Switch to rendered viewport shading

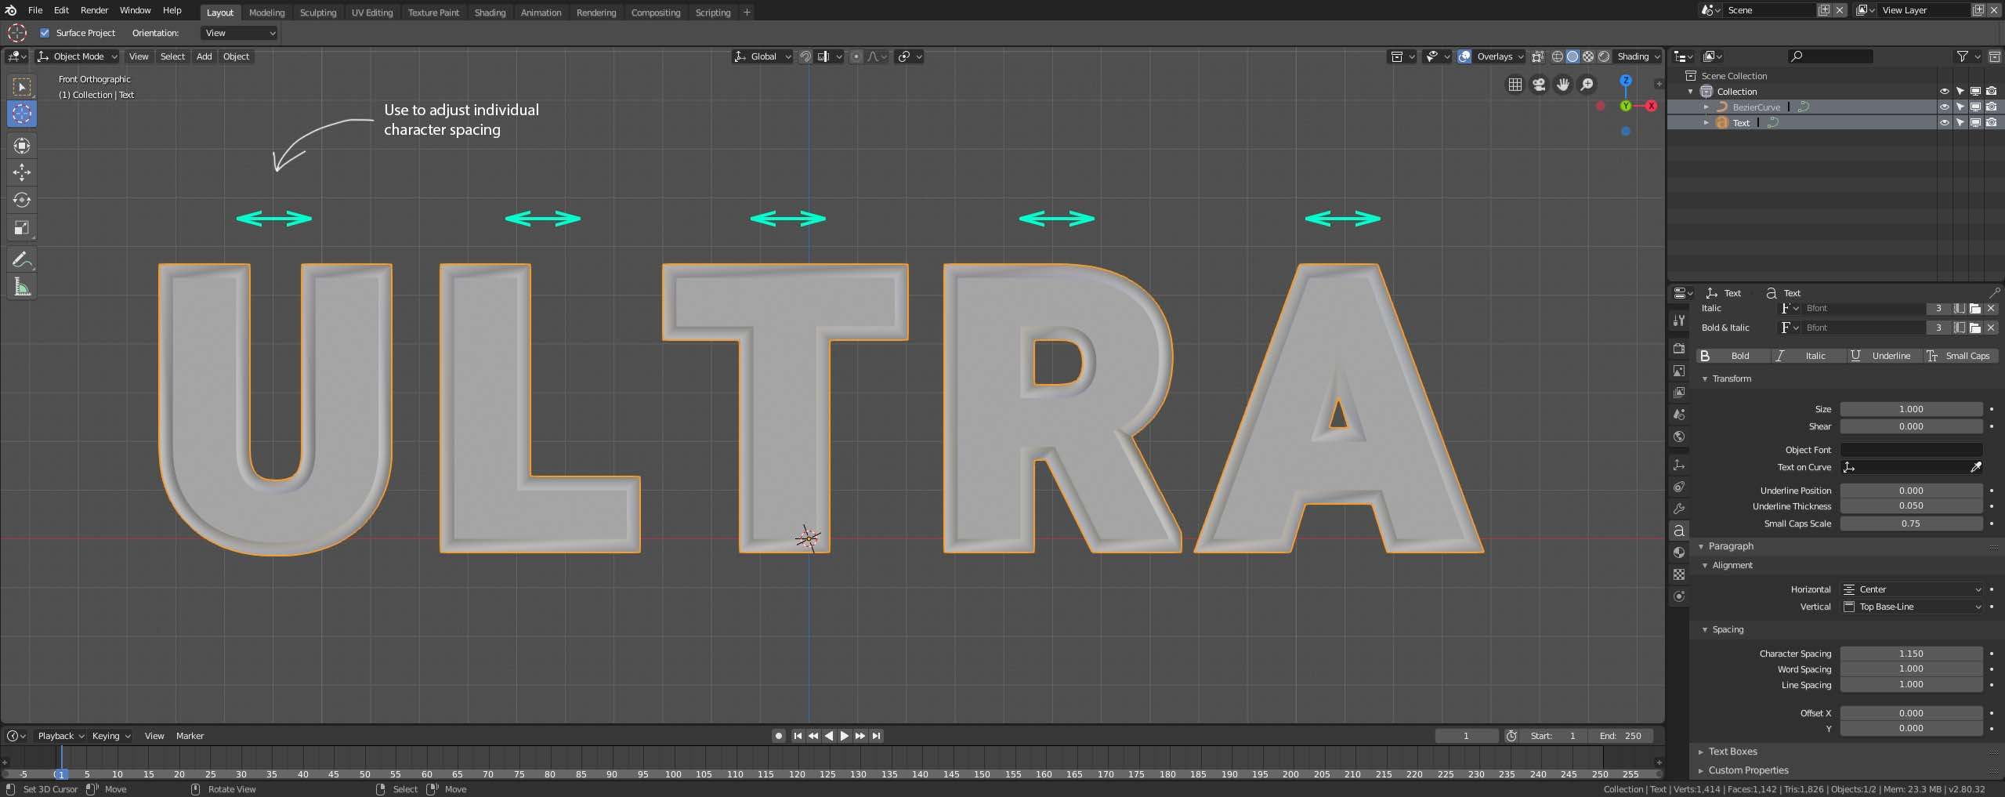[x=1604, y=56]
